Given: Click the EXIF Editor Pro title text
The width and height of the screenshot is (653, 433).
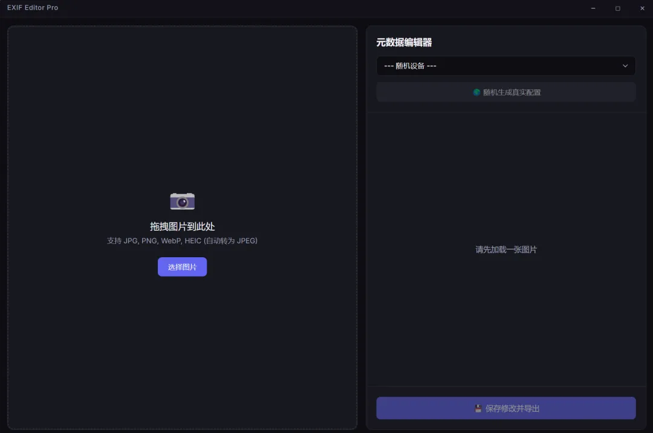Looking at the screenshot, I should click(33, 7).
